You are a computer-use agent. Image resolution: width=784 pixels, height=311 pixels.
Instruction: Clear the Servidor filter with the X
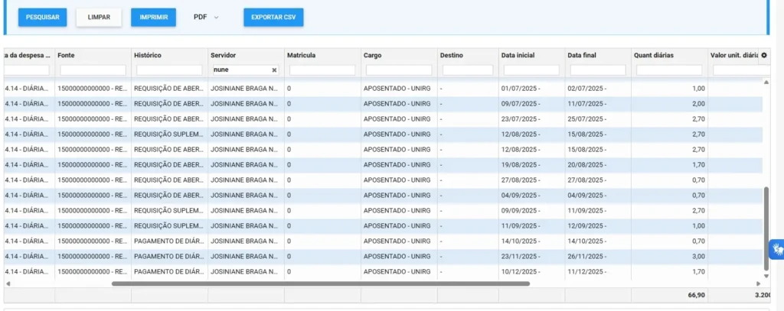click(274, 70)
